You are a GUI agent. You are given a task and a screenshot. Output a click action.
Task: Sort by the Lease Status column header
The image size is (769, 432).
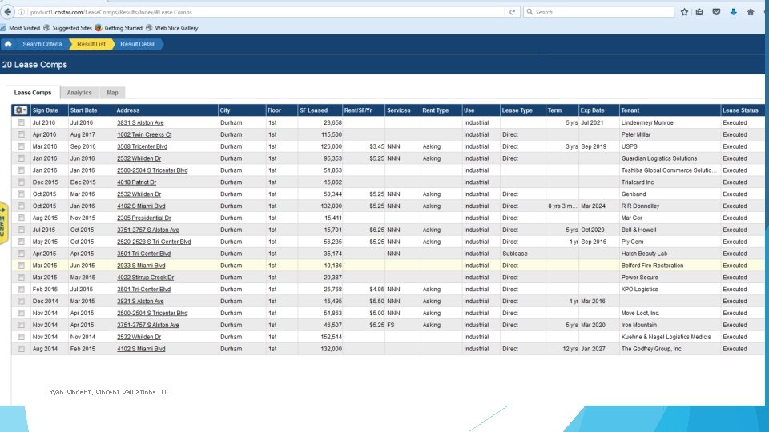tap(742, 110)
